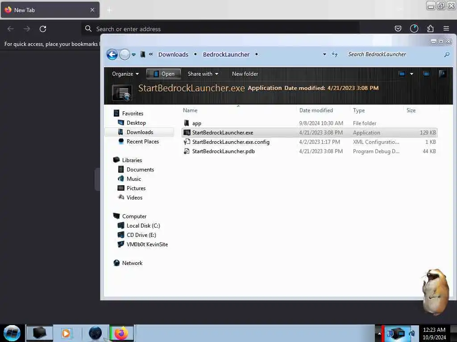
Task: Open Local Disk (C:)
Action: [143, 226]
